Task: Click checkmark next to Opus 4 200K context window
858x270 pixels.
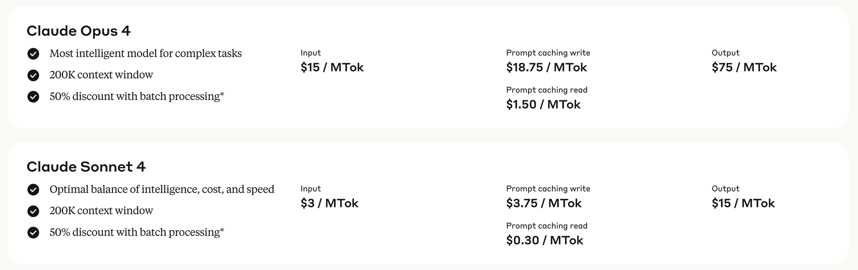Action: point(33,75)
